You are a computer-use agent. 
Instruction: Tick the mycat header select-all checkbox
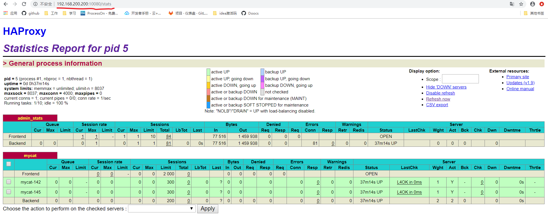click(x=9, y=164)
